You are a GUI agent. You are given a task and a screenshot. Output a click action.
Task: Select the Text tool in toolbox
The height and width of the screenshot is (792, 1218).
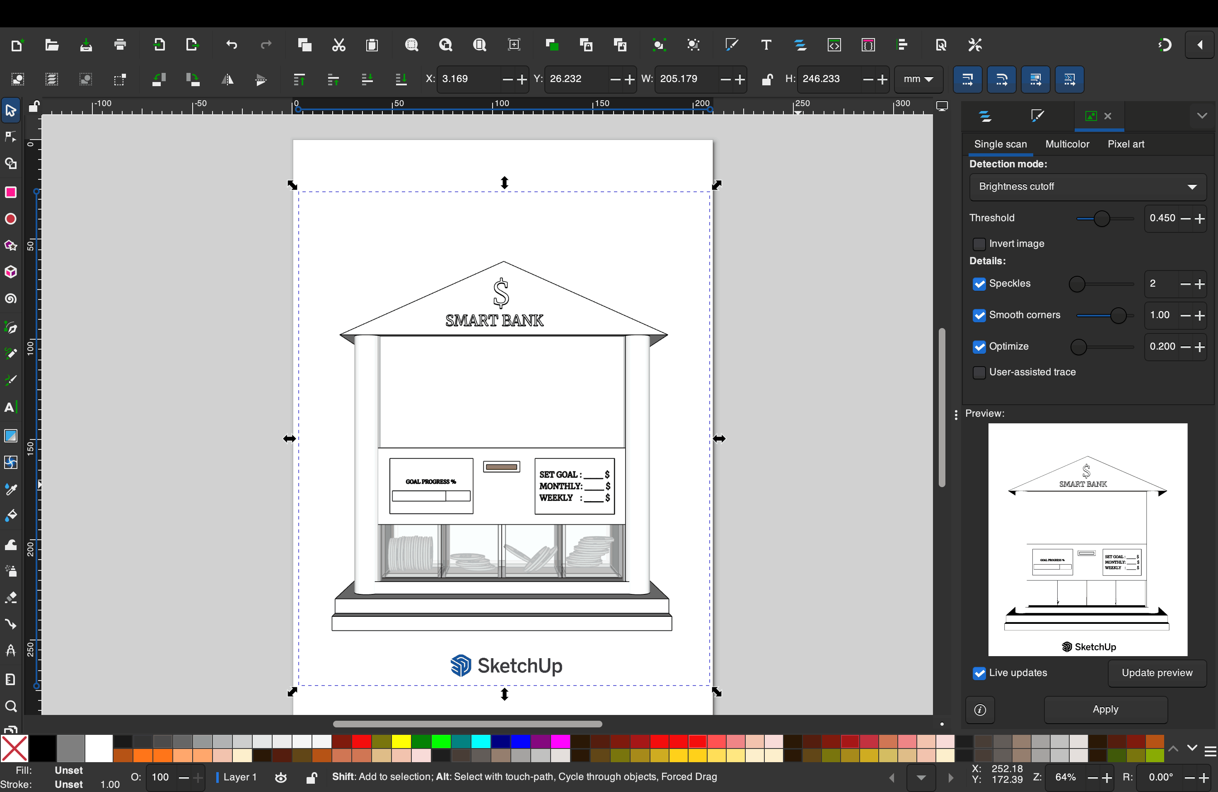(x=11, y=408)
